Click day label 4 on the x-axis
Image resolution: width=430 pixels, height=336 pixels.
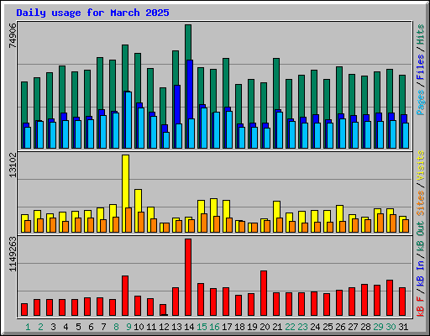click(x=66, y=327)
